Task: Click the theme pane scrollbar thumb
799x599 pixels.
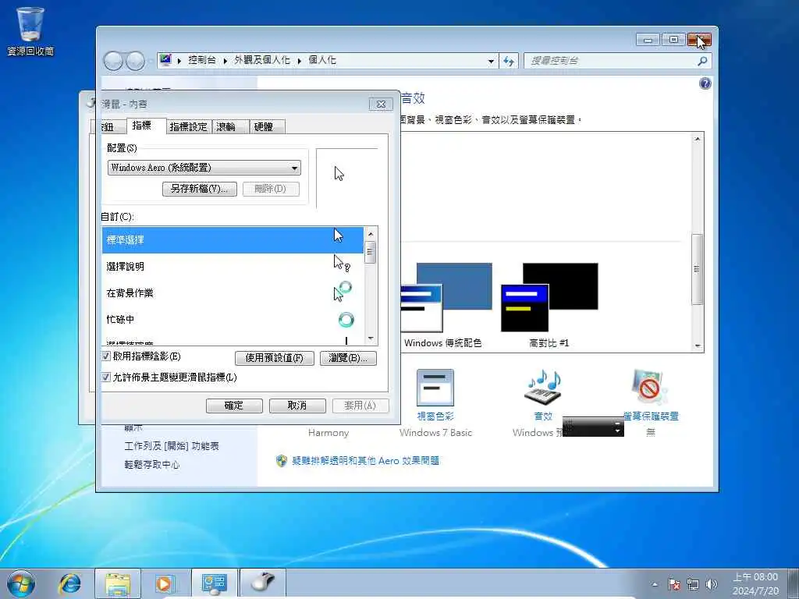Action: (697, 269)
